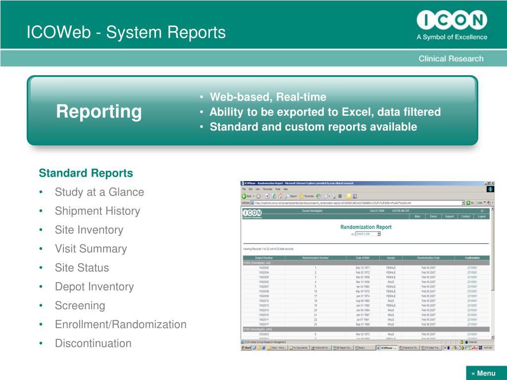Click the IE Refresh icon
Image resolution: width=507 pixels, height=380 pixels.
point(273,196)
